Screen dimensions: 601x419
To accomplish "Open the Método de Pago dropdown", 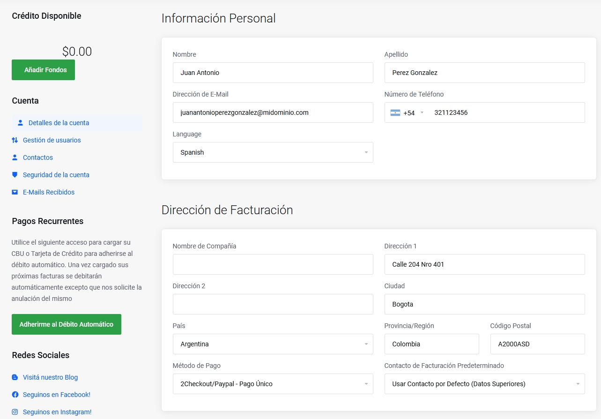I will (x=273, y=384).
